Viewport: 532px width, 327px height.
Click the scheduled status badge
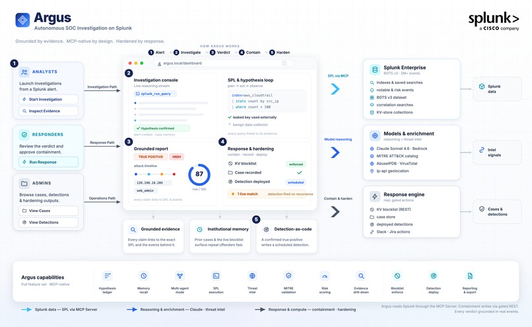296,182
